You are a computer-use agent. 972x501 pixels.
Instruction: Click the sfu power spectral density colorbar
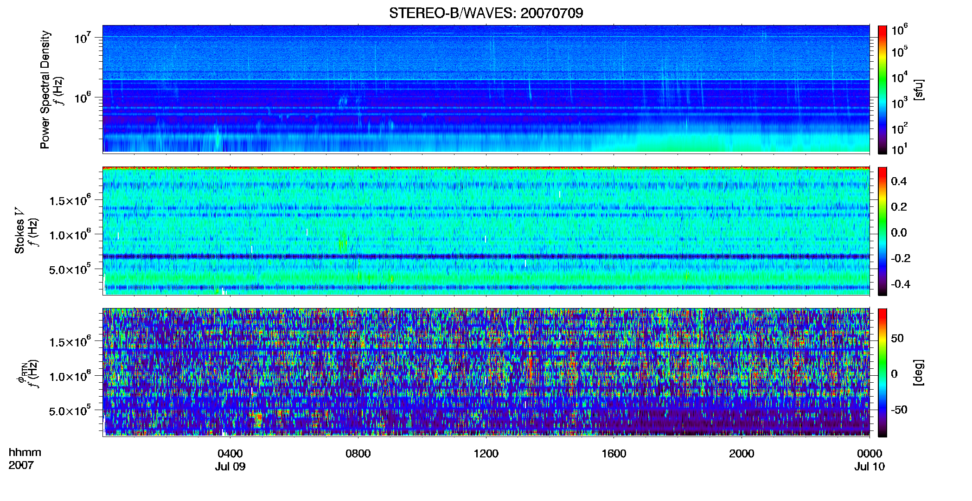pyautogui.click(x=882, y=90)
